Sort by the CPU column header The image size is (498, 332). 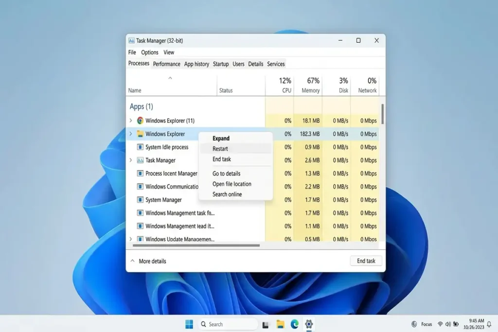(x=280, y=85)
